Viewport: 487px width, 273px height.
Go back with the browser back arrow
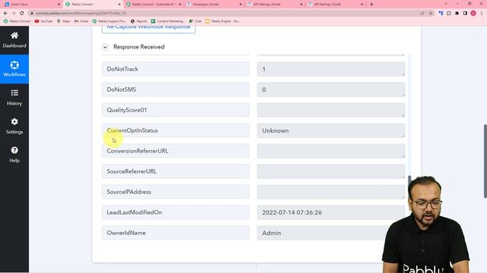click(x=5, y=14)
